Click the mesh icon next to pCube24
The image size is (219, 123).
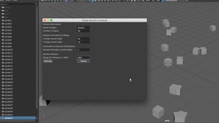(x=3, y=95)
